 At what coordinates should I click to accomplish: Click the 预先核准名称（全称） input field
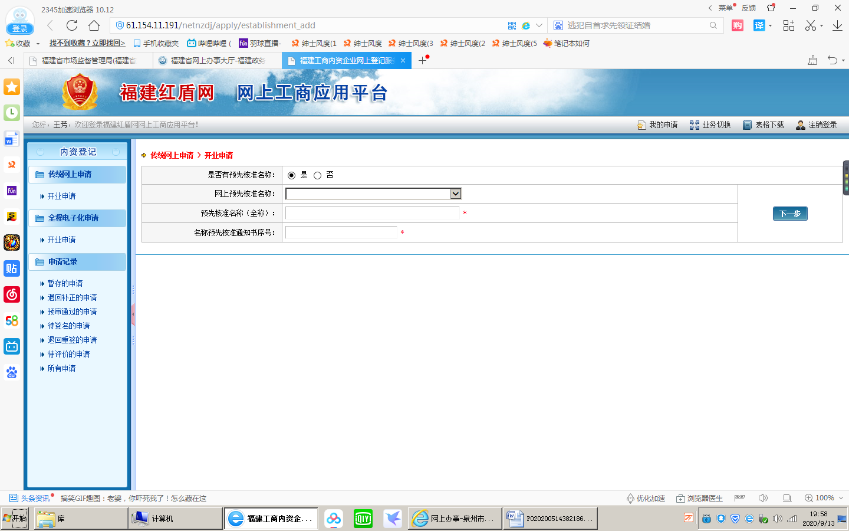coord(372,213)
